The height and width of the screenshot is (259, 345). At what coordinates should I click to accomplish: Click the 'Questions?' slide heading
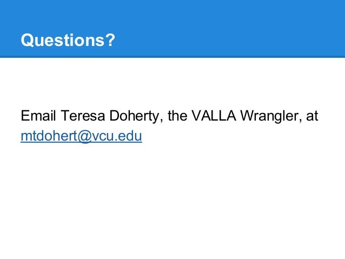(x=68, y=40)
